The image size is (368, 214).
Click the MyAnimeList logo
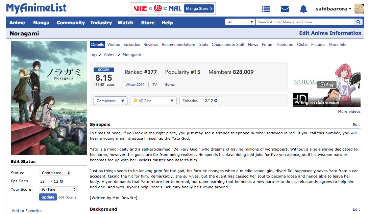click(x=36, y=8)
